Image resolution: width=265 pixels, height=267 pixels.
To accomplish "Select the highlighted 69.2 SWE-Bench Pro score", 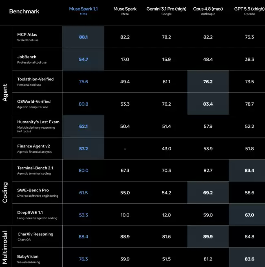I will pyautogui.click(x=208, y=193).
